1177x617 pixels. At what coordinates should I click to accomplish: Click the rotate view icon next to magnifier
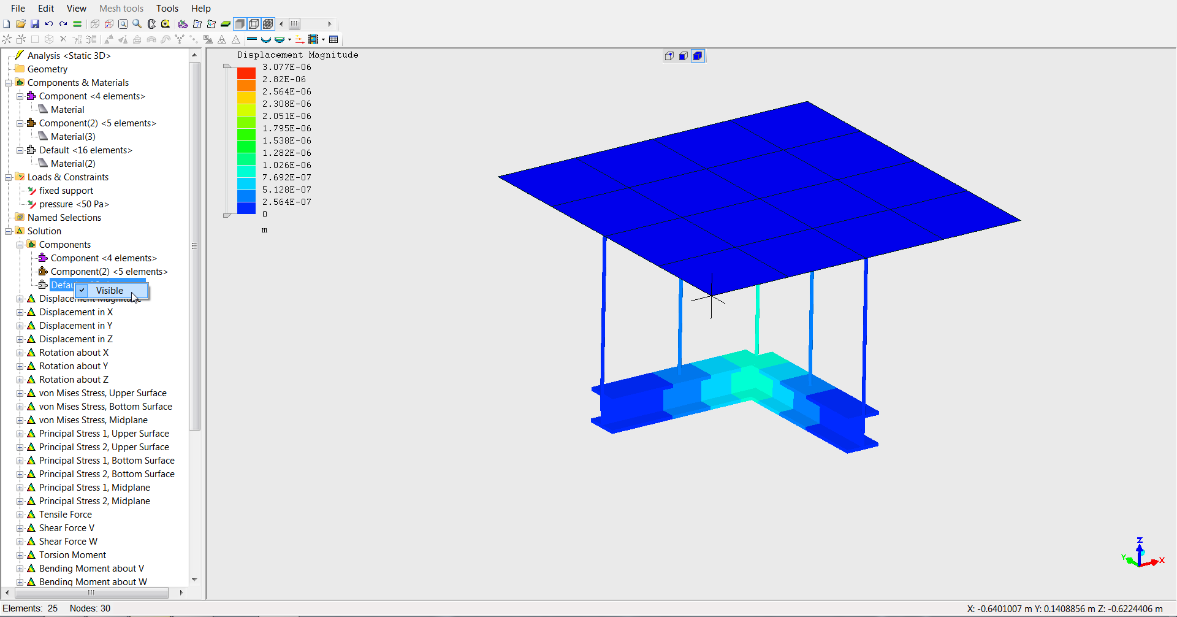(x=151, y=24)
